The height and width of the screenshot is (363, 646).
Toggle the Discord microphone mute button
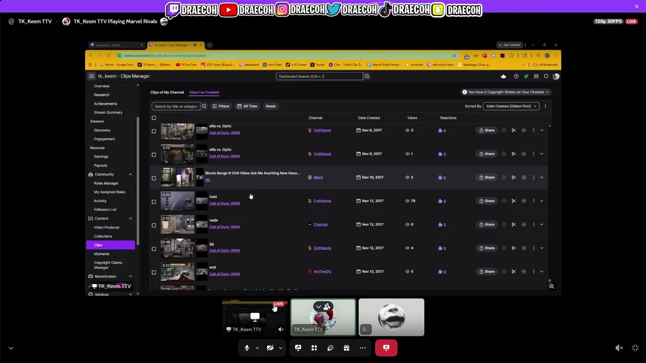click(x=247, y=348)
